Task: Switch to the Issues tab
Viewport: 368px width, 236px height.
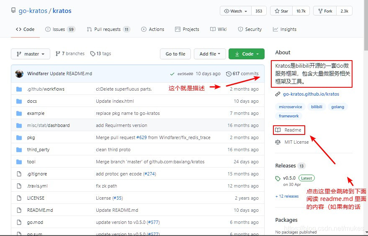Action: tap(60, 29)
